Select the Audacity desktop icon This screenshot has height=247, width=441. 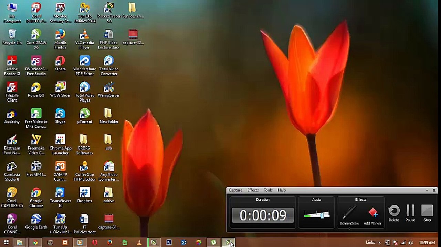(12, 116)
